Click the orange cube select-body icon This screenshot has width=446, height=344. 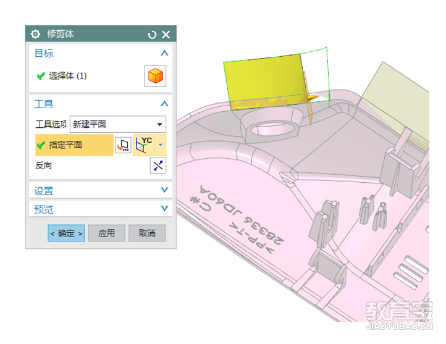pos(155,76)
